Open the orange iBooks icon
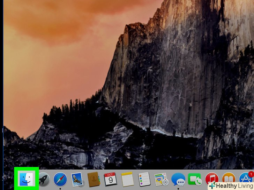This screenshot has width=254, height=190. pos(228,179)
